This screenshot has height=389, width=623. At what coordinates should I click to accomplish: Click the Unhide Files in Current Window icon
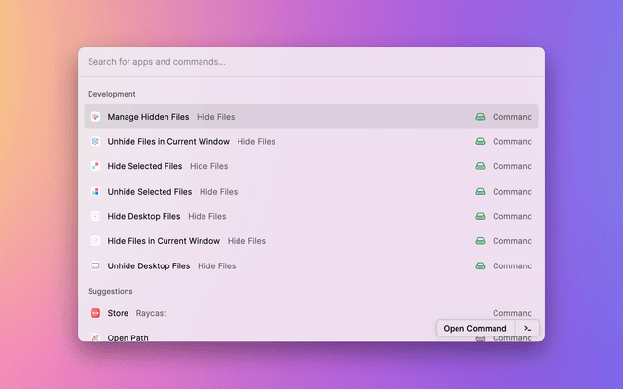pos(95,141)
